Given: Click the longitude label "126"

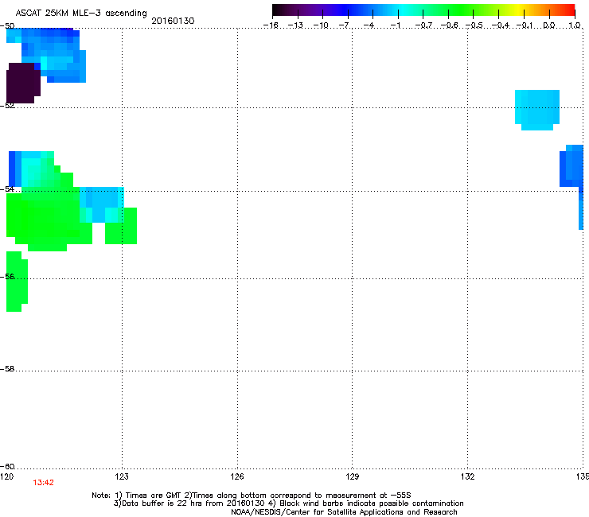Looking at the screenshot, I should coord(237,476).
